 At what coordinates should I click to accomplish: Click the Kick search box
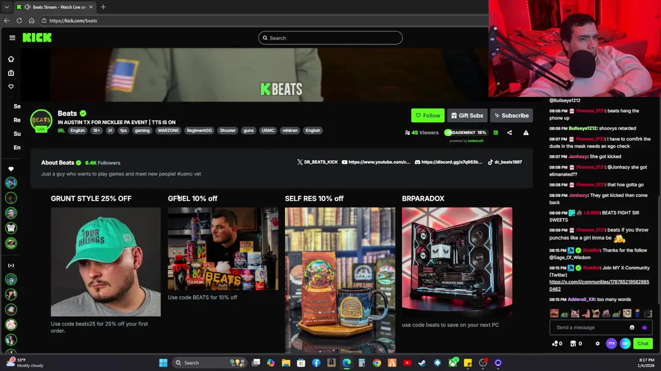(x=330, y=38)
